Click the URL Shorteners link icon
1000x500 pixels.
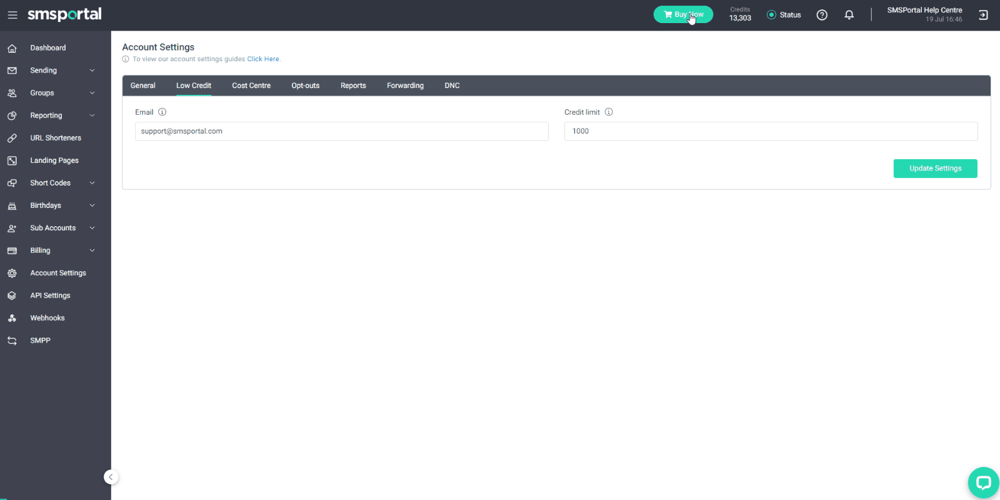(12, 138)
